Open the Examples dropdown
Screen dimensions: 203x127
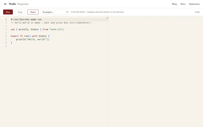[55, 12]
